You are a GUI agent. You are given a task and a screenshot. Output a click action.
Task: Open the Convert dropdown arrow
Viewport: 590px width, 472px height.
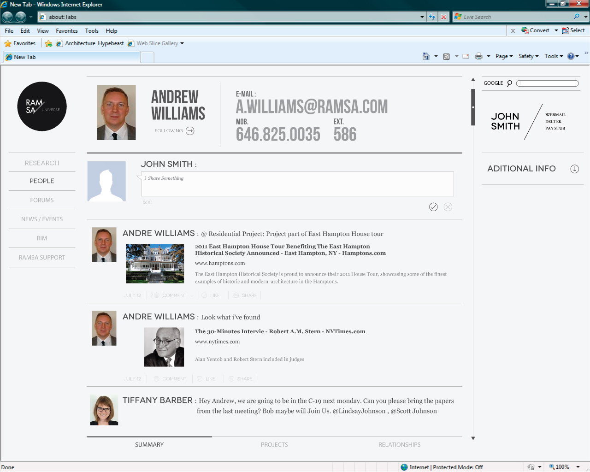point(556,30)
